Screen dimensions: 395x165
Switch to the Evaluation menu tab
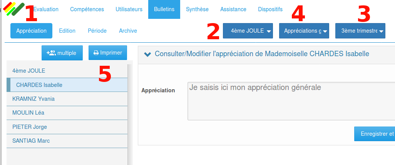pos(46,9)
